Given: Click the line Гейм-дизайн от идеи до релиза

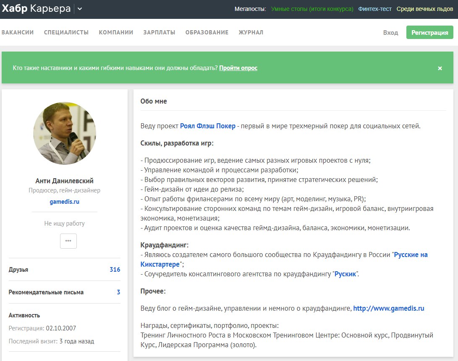Looking at the screenshot, I should point(192,190).
